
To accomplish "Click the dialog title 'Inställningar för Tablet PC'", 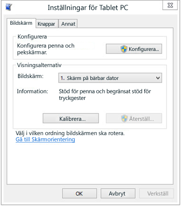I will click(x=88, y=8).
